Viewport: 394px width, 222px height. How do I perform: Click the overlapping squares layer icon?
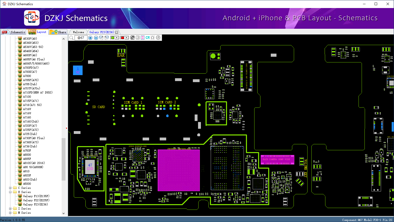pos(133,38)
